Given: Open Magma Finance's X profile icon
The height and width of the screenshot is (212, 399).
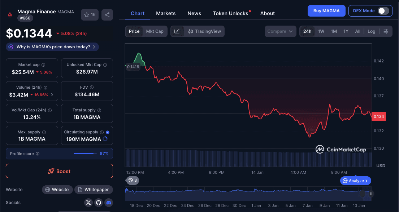Looking at the screenshot, I should click(x=88, y=203).
